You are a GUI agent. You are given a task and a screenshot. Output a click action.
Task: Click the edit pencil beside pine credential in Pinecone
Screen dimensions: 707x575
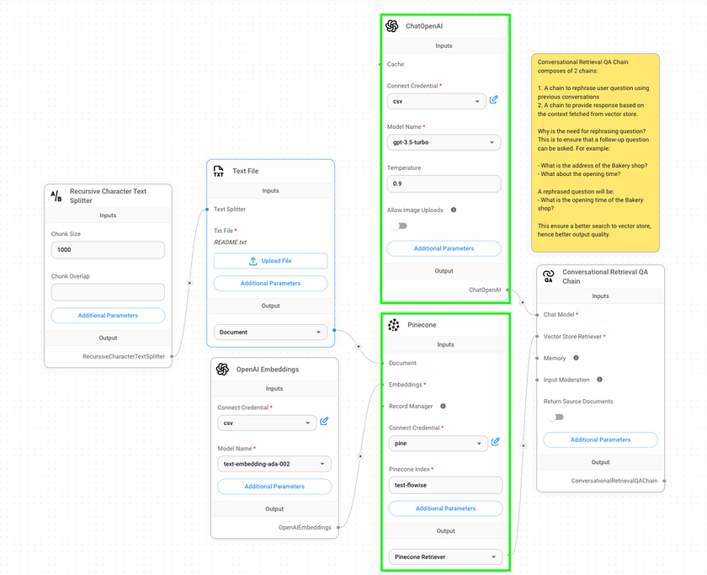click(496, 440)
